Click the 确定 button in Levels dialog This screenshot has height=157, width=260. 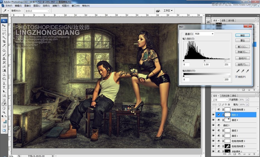pyautogui.click(x=242, y=35)
